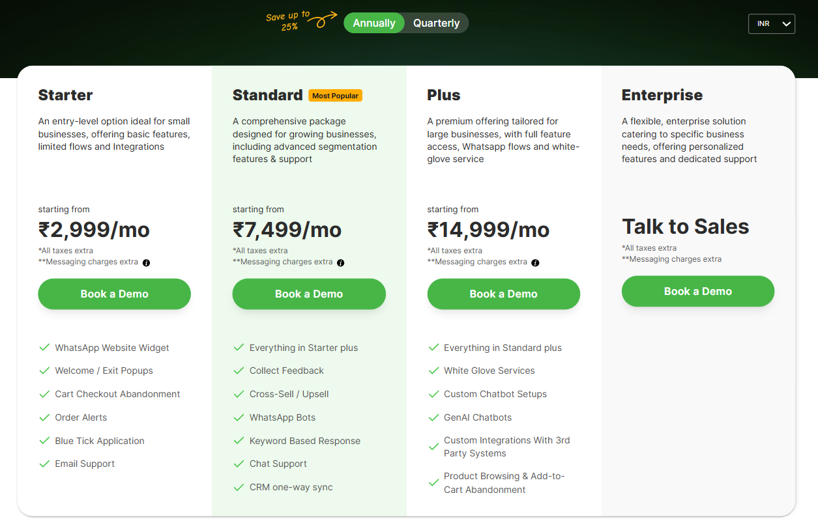Click the Talk to Sales heading
This screenshot has width=818, height=530.
685,227
